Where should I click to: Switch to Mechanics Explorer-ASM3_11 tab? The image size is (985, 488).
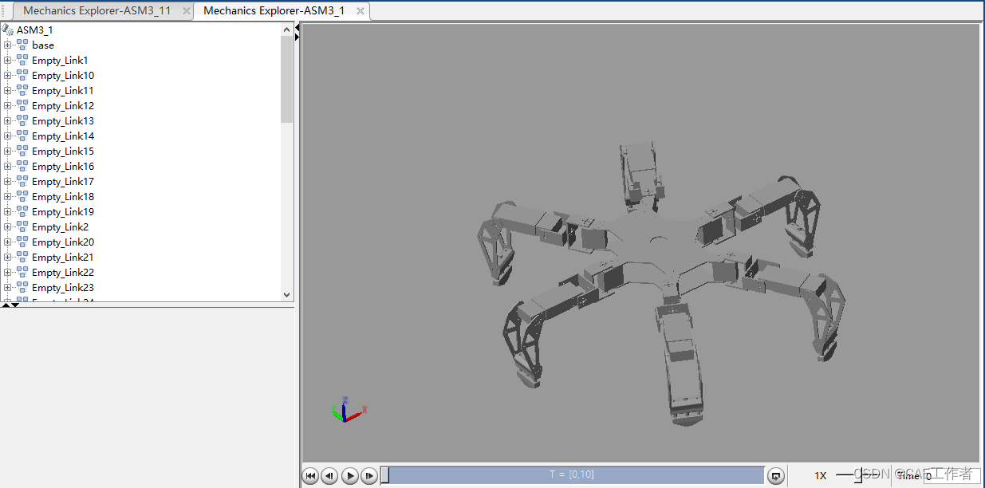click(97, 11)
